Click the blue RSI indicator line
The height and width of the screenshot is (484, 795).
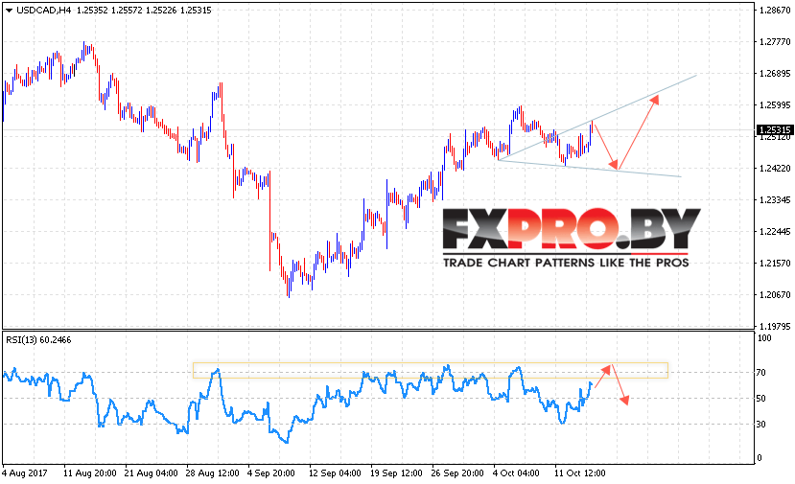[x=297, y=403]
